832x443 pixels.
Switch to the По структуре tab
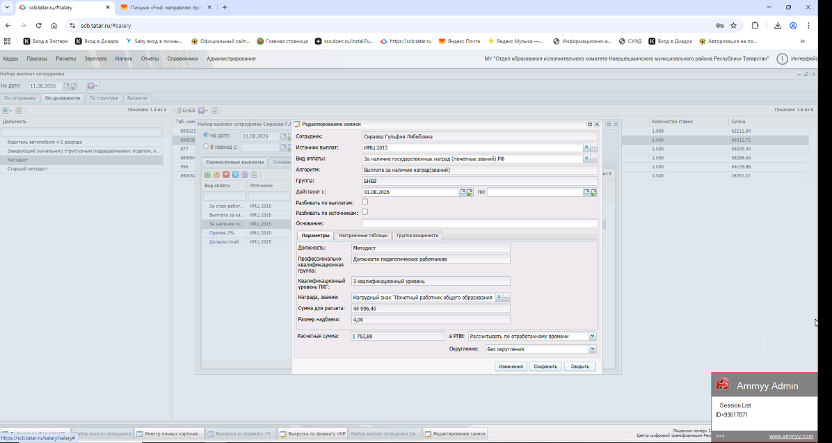(104, 98)
